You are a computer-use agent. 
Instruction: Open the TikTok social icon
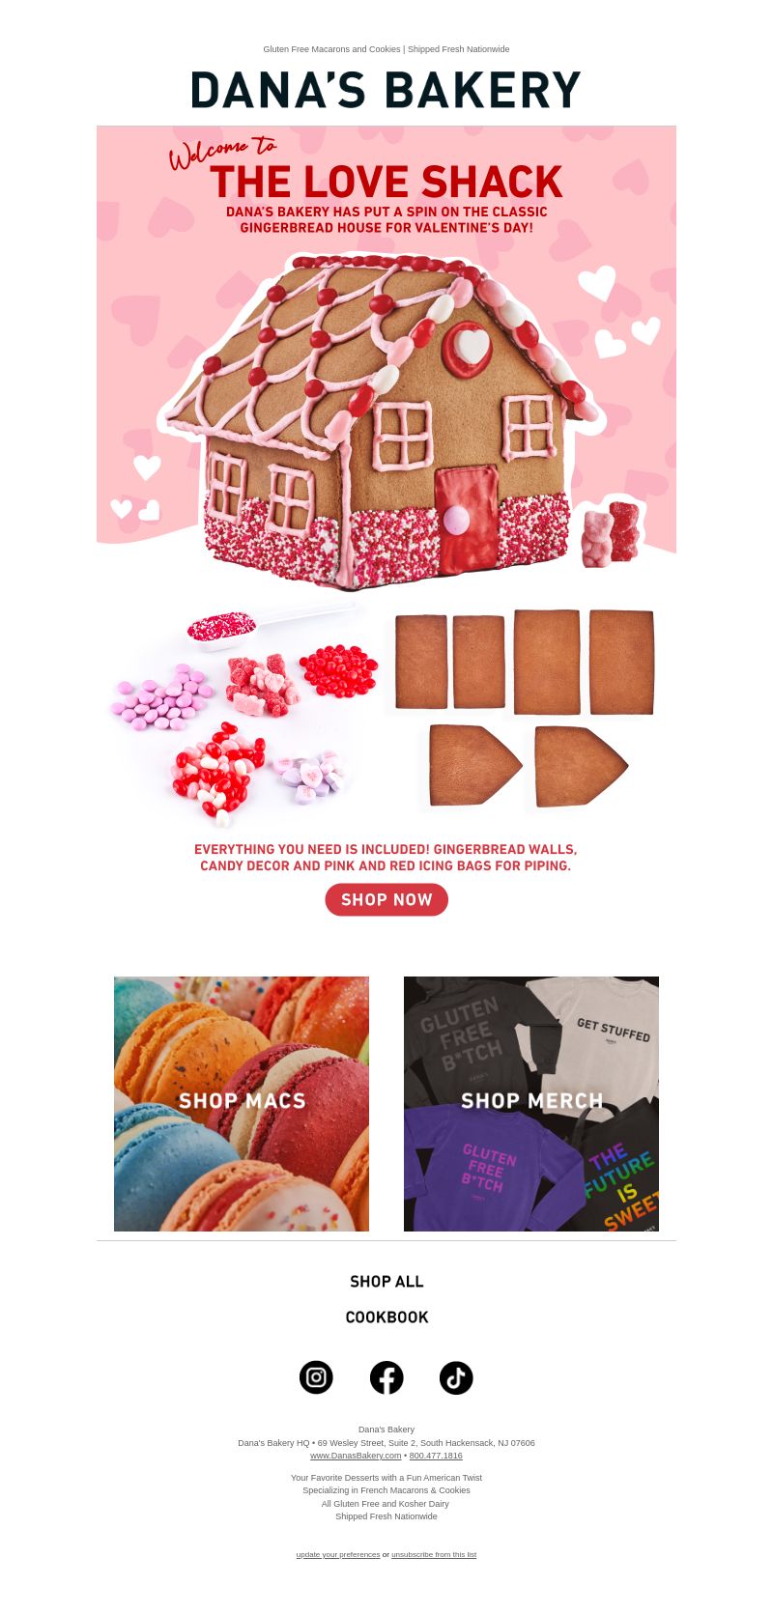tap(456, 1377)
